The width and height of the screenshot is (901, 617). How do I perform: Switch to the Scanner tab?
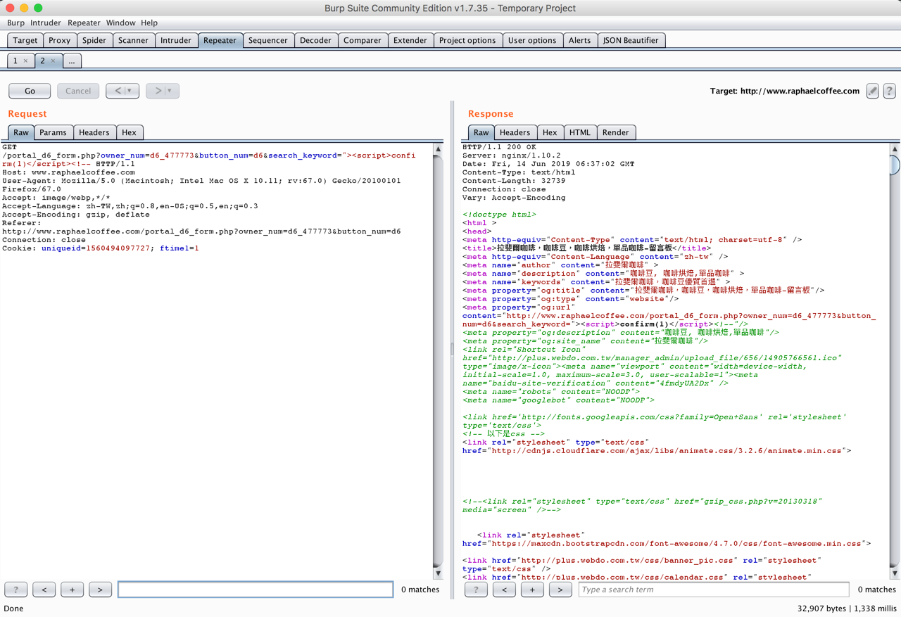[133, 40]
